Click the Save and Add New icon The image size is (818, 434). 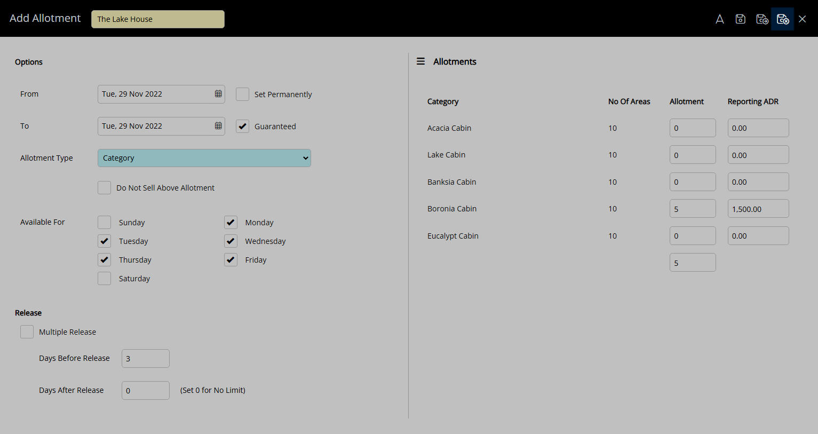point(762,19)
